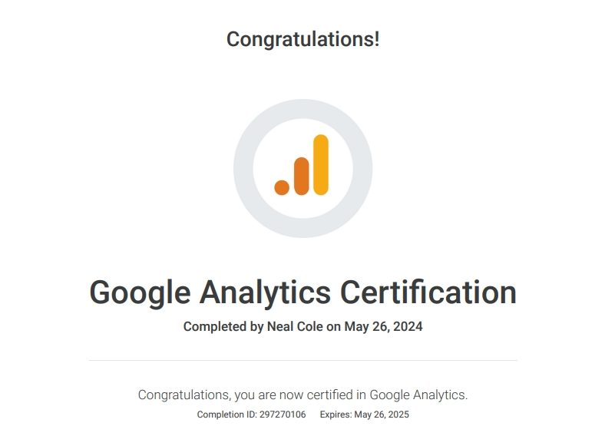Click the small orange dot in the logo
Viewport: 605px width, 436px height.
282,187
